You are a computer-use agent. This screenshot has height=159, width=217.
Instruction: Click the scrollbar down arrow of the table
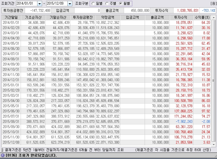pyautogui.click(x=214, y=144)
